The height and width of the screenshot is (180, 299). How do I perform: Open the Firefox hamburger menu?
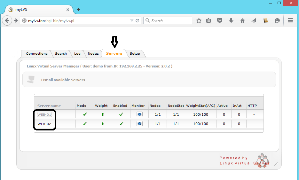[x=290, y=20]
